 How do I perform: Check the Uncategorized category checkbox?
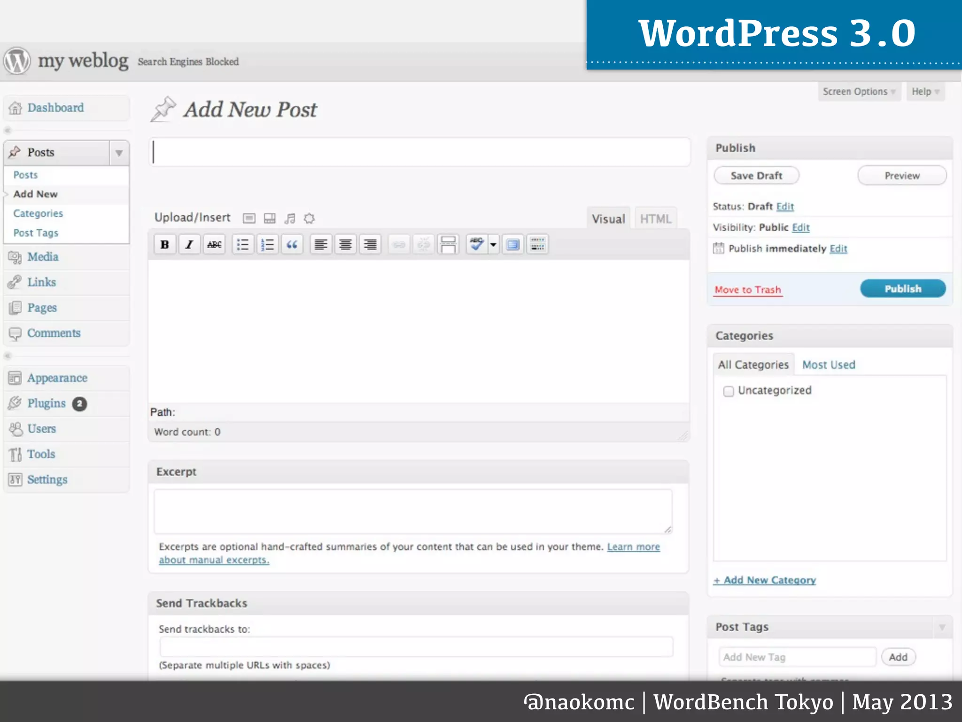(x=728, y=391)
